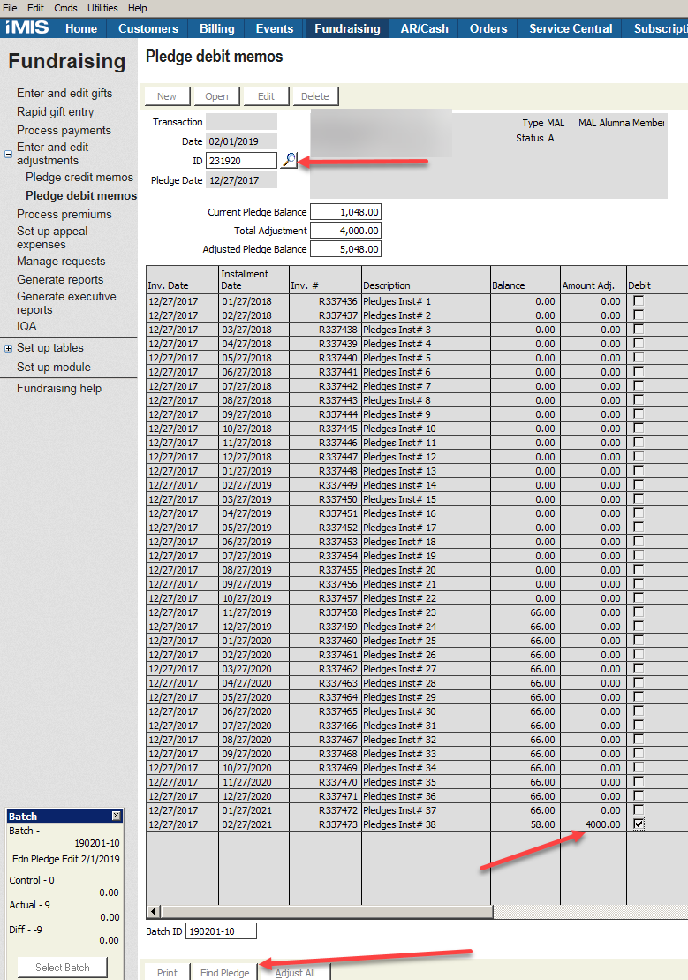Click the iMIS logo

[x=27, y=28]
